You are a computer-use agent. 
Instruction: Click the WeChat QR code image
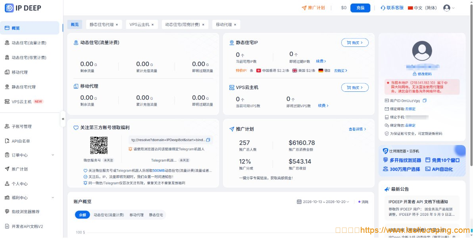pos(99,145)
